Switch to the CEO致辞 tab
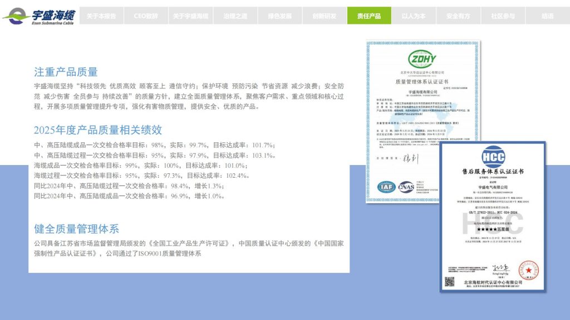 pos(146,16)
